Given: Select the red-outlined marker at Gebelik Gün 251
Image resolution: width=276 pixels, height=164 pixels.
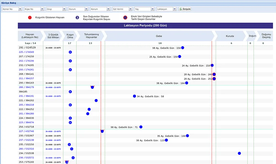Looking at the screenshot, I should 214,79.
